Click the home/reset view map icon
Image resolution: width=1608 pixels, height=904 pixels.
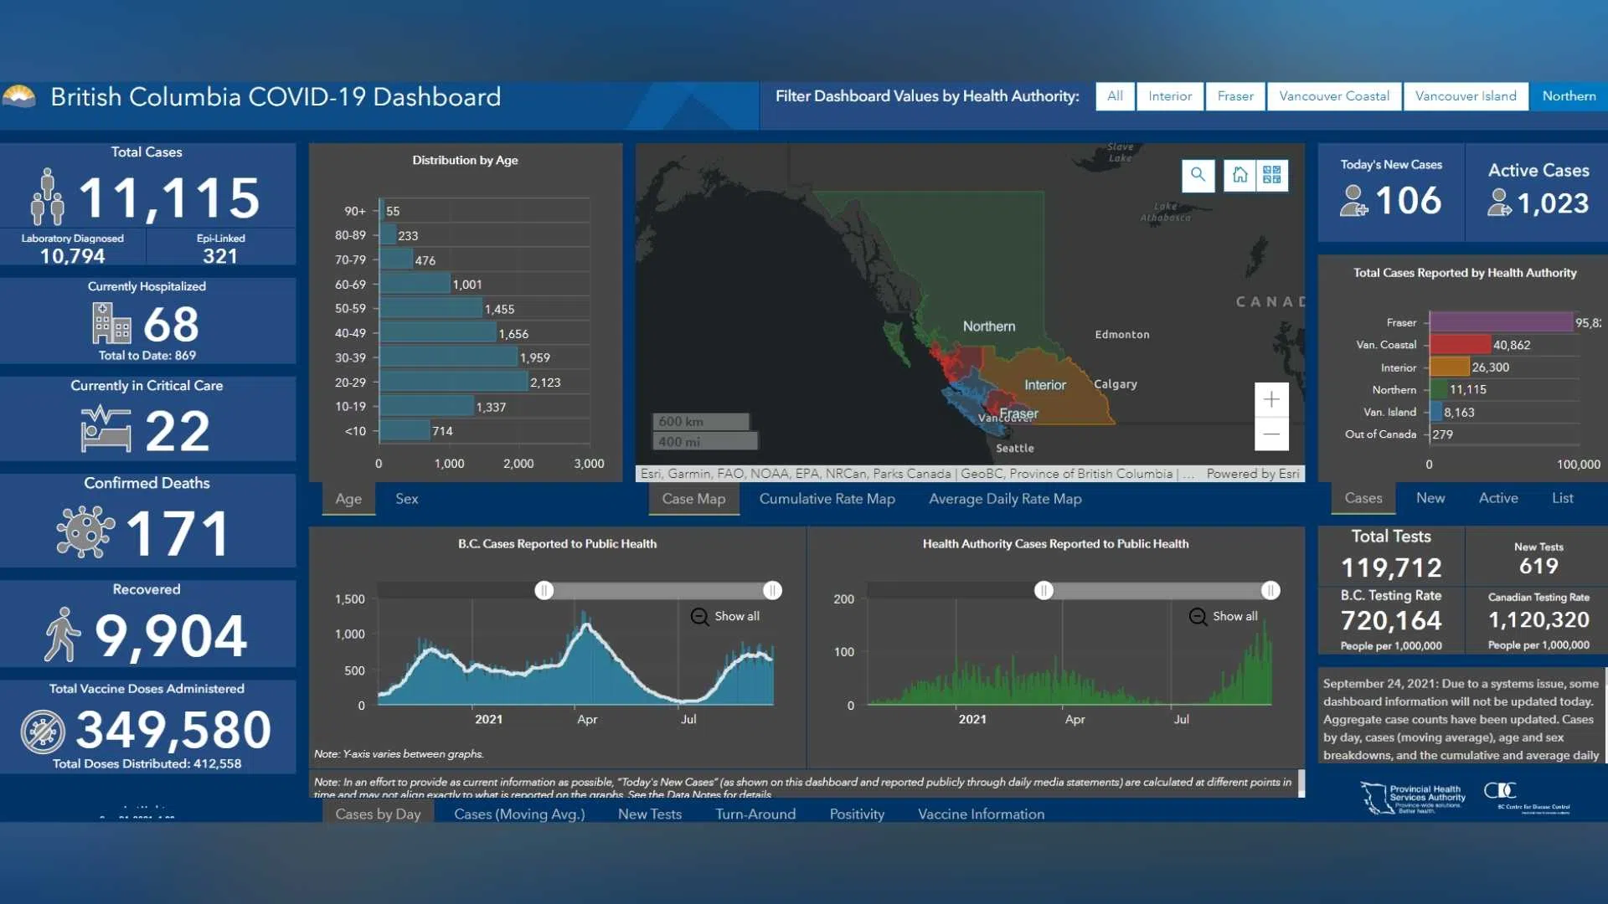pos(1241,173)
